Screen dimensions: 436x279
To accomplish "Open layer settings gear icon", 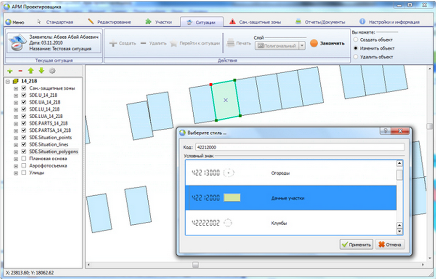I will pos(52,71).
